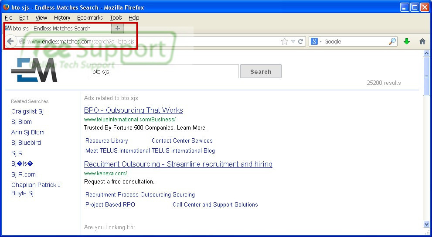Select related search Sj Blom

pos(21,122)
